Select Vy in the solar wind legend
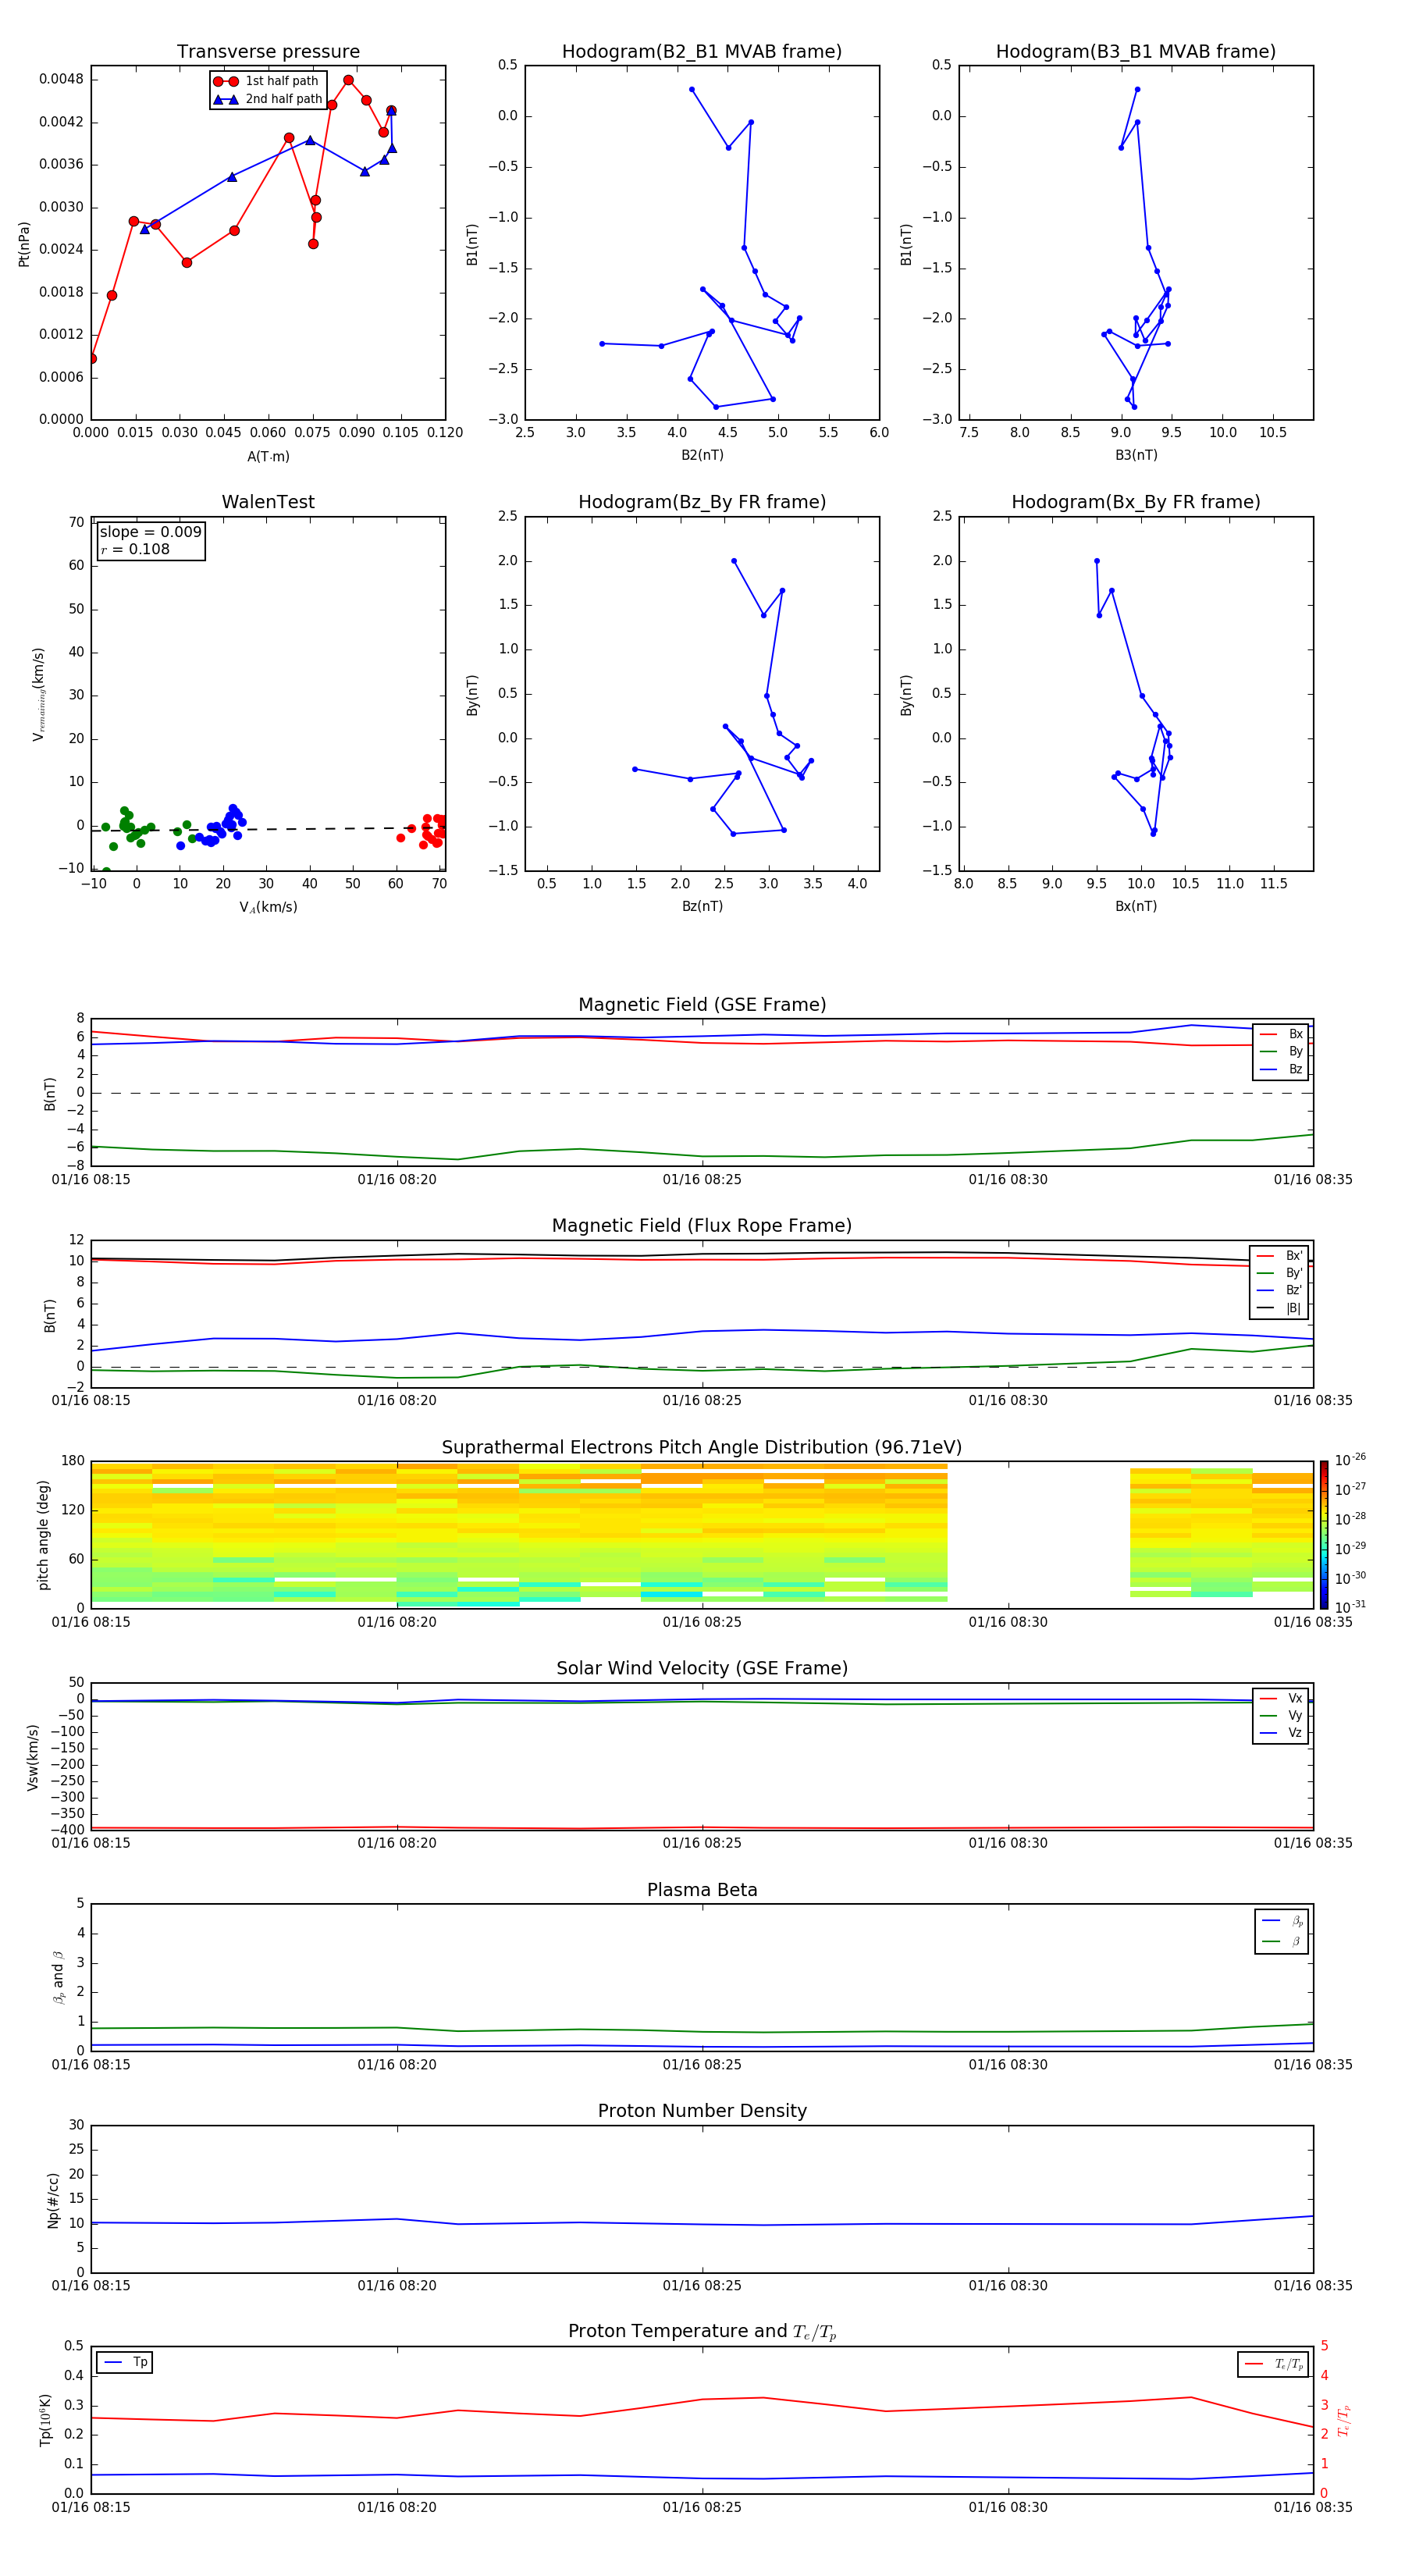Screen dimensions: 1405x2576 pyautogui.click(x=1281, y=1716)
